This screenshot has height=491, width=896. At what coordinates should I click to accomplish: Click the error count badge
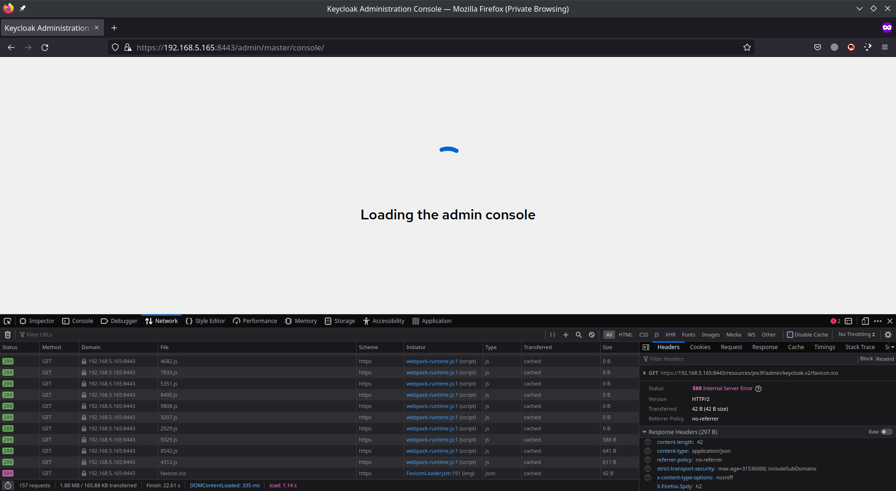(835, 321)
